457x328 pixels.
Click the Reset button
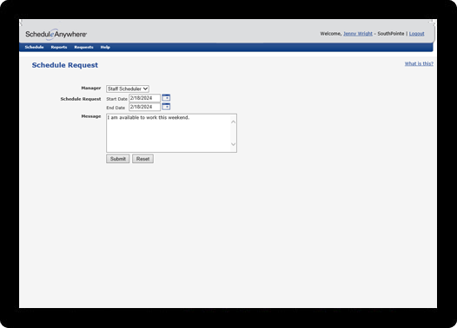(x=142, y=159)
